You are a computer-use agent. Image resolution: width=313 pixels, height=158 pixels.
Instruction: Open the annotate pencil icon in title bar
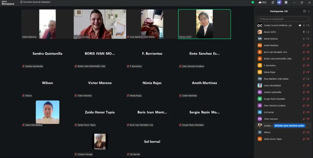coord(273,2)
